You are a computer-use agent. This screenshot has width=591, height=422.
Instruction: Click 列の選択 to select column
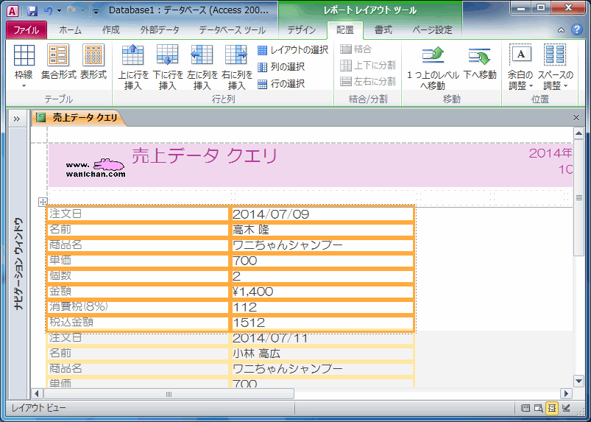click(x=281, y=67)
